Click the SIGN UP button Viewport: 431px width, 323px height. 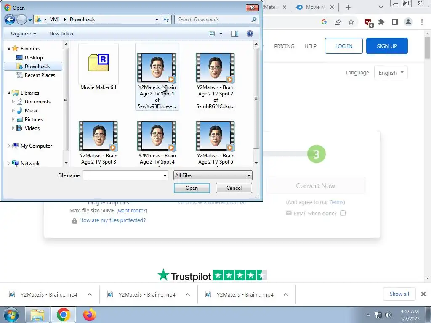387,46
